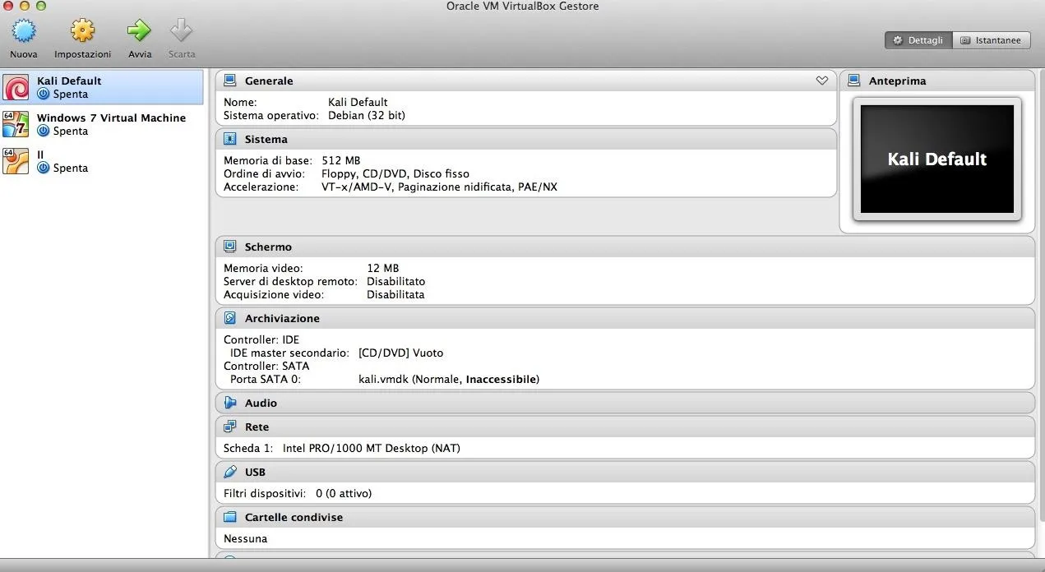
Task: Click the Cartelle condivise folder icon
Action: pyautogui.click(x=230, y=517)
